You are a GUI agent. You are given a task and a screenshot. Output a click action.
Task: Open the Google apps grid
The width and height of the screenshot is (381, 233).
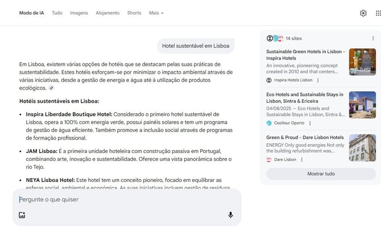click(378, 13)
